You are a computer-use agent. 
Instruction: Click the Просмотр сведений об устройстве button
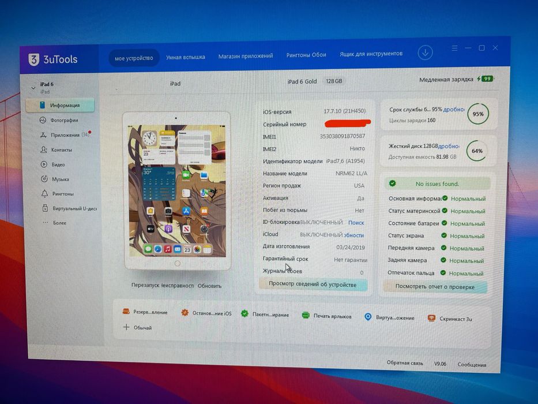313,285
